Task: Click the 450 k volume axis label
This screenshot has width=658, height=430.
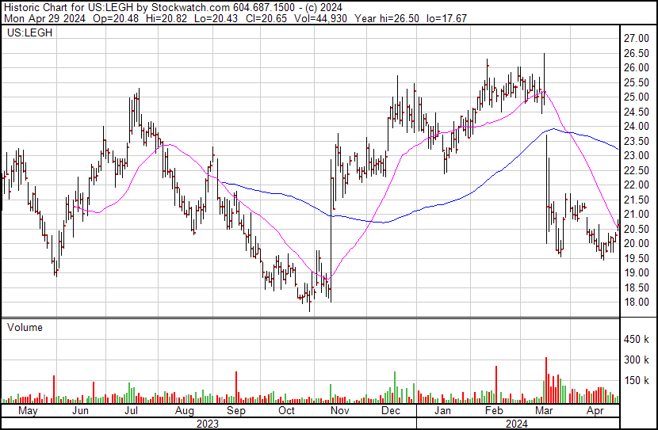Action: 637,340
